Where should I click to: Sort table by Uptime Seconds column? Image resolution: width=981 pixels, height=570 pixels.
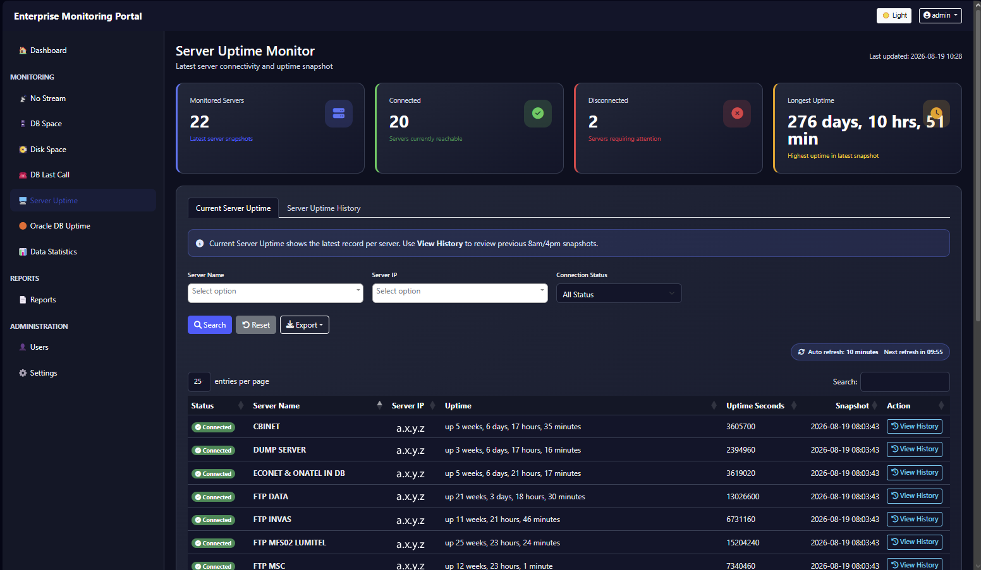click(761, 405)
